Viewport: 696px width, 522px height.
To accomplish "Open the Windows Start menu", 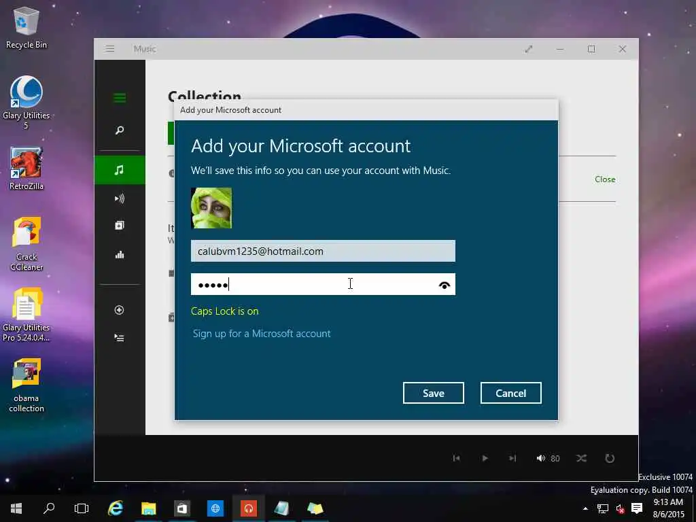I will tap(16, 508).
